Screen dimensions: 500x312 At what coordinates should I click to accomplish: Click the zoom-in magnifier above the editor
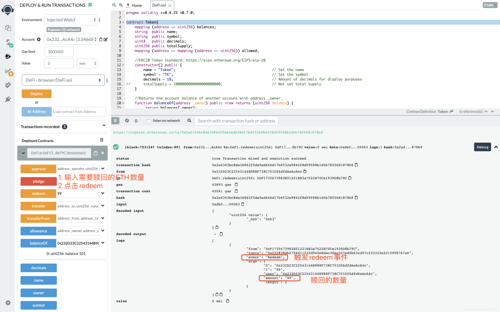coord(121,5)
